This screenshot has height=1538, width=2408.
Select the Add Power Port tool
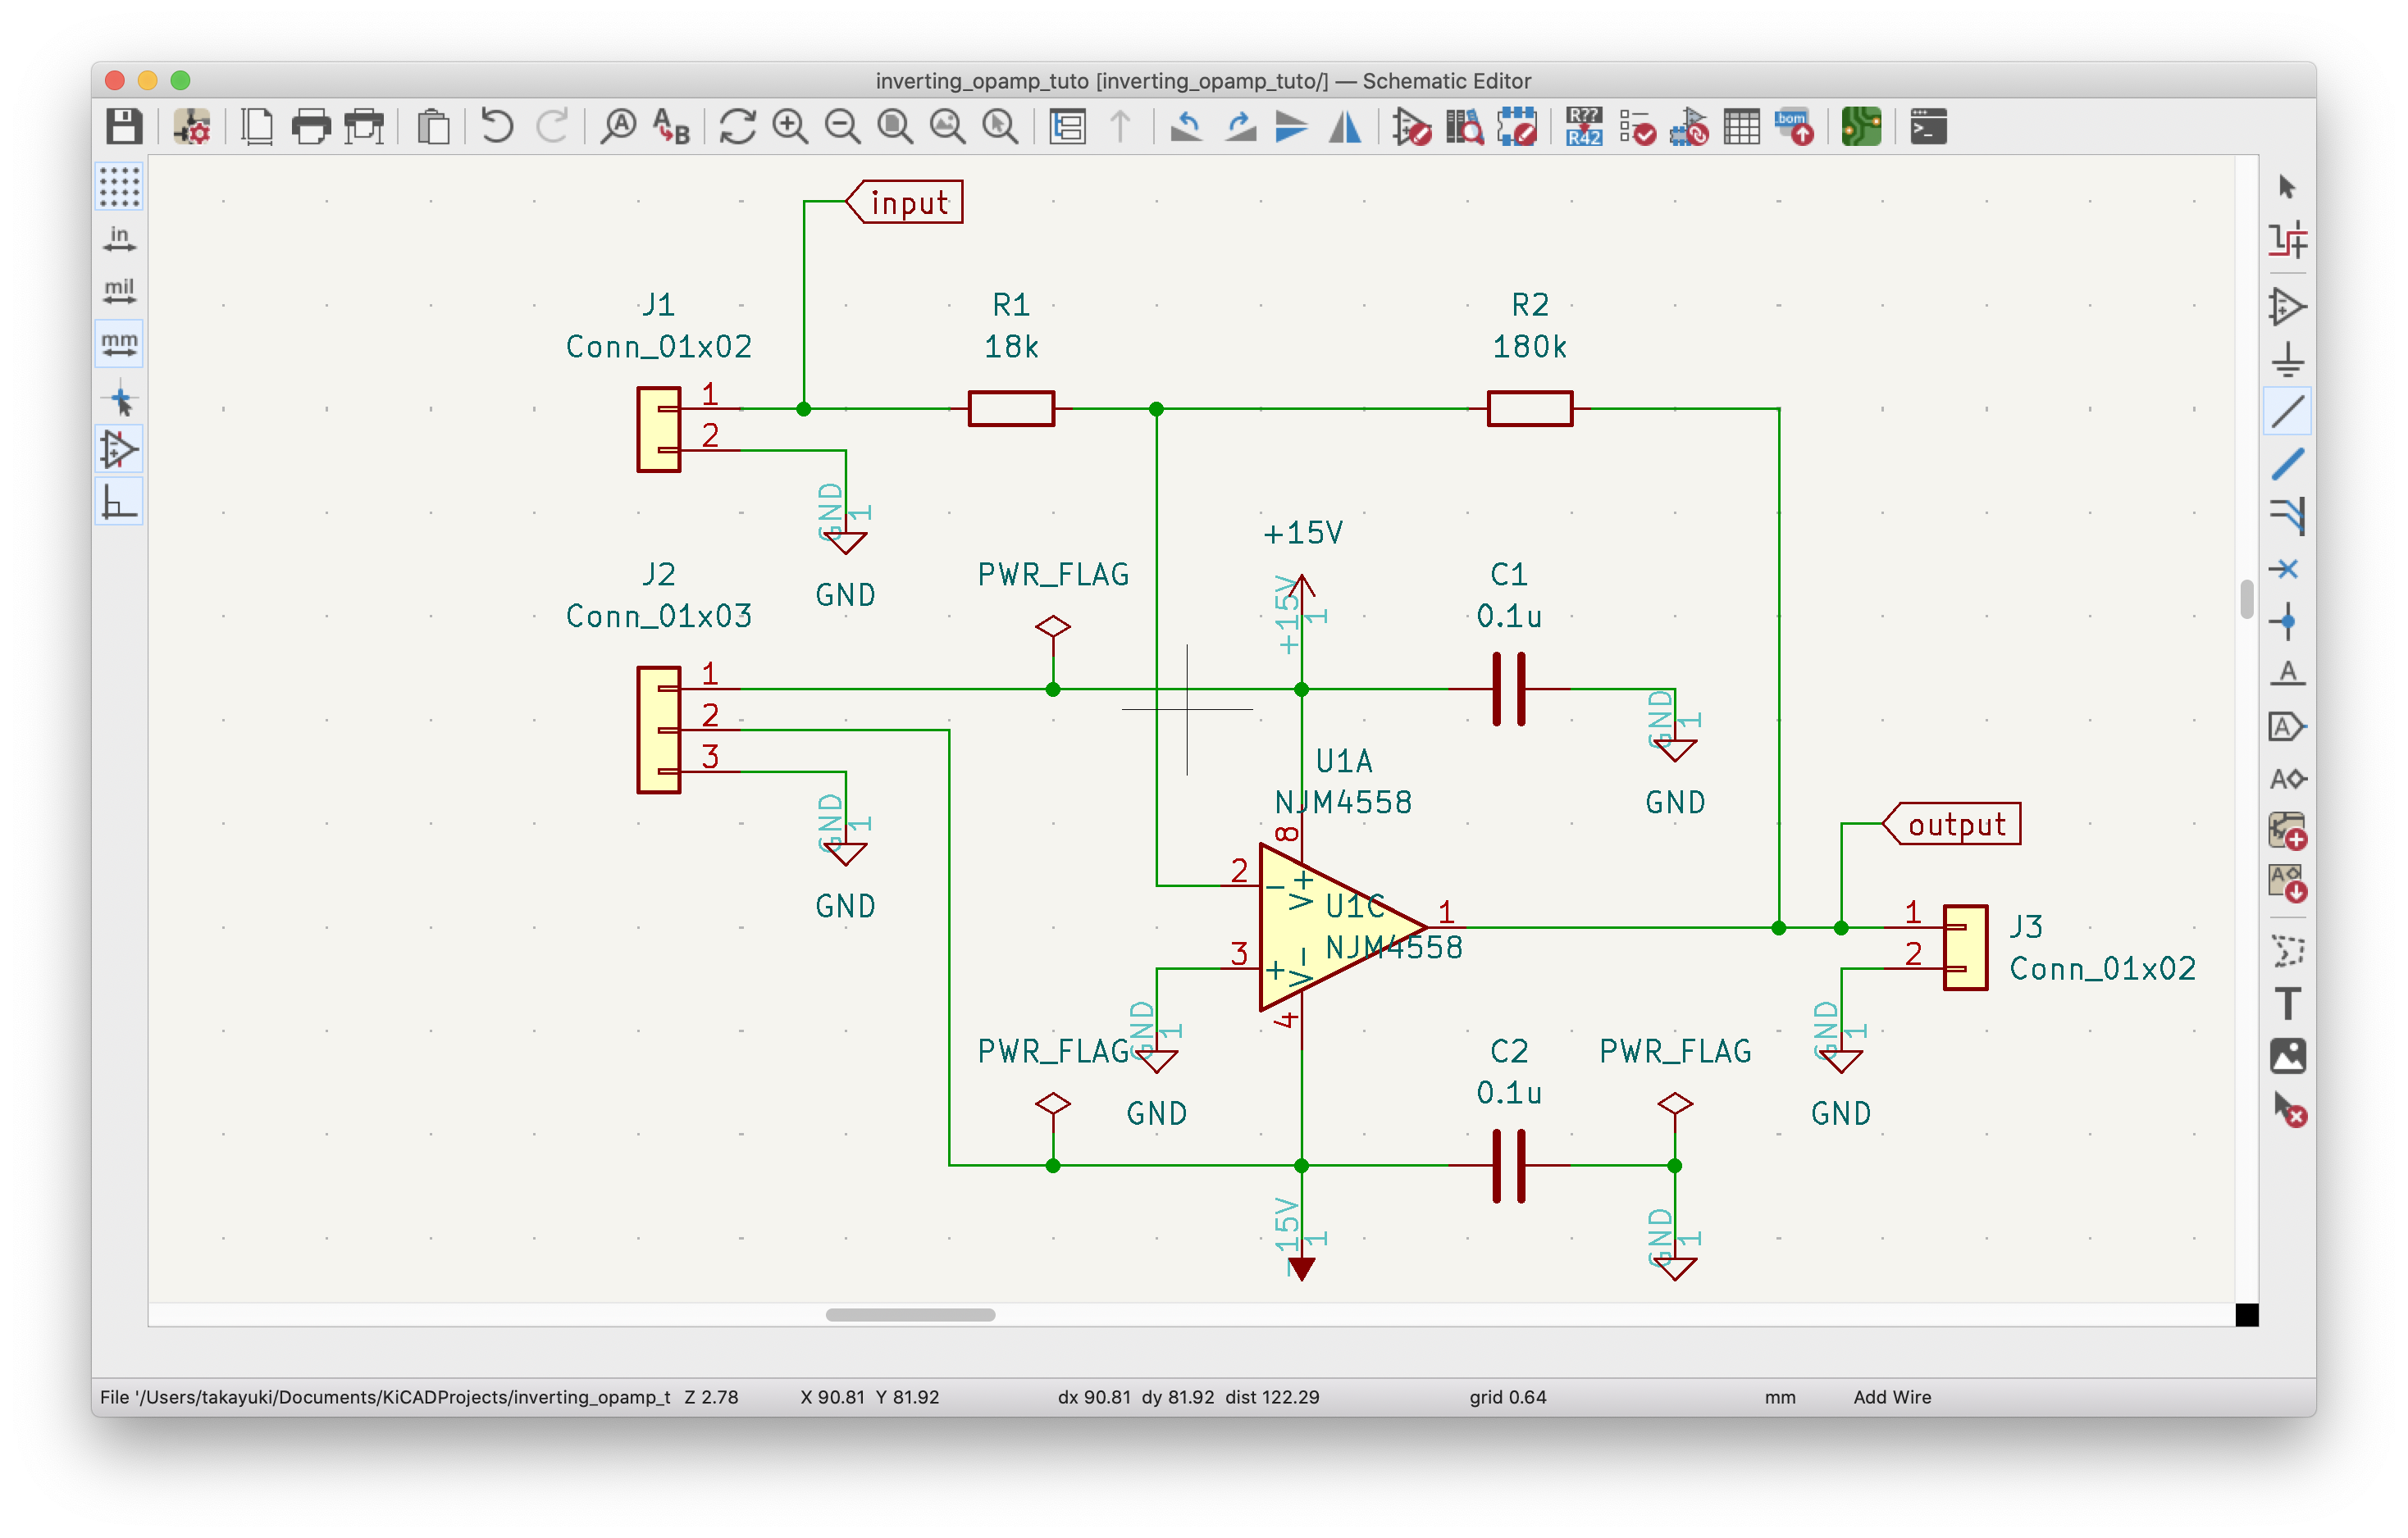point(2287,359)
